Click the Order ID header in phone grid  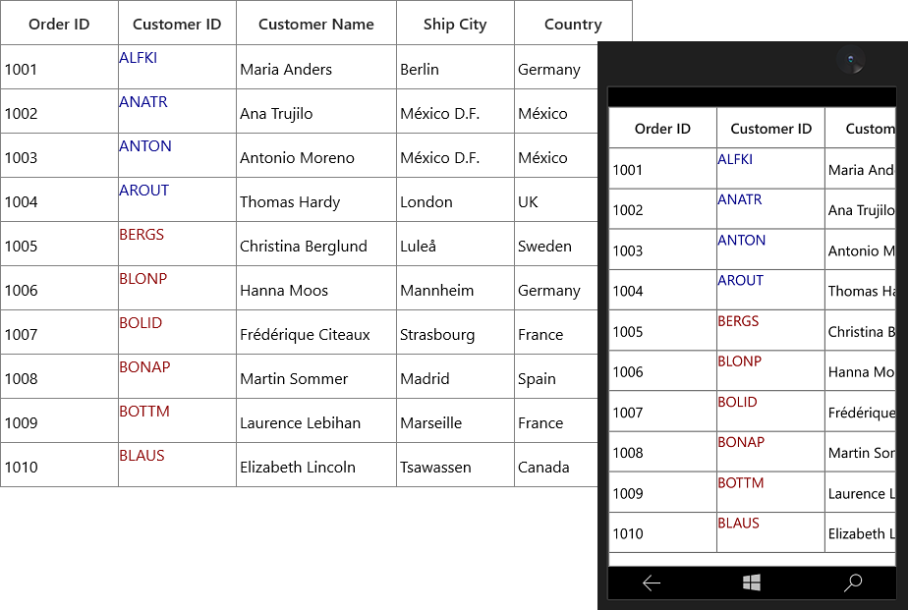click(x=662, y=128)
